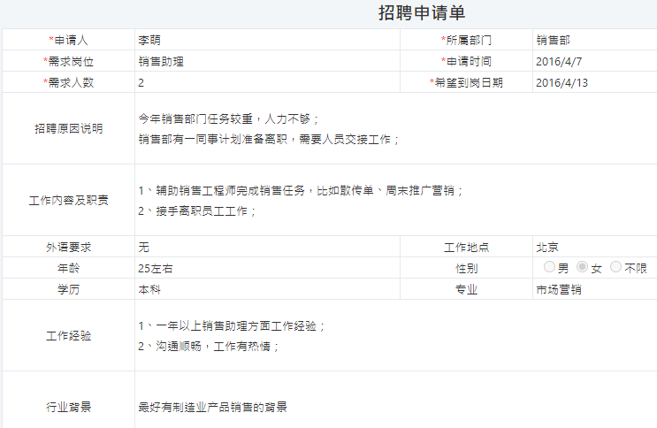Click the 所属部门 field showing 销售部
The height and width of the screenshot is (428, 657).
point(593,40)
